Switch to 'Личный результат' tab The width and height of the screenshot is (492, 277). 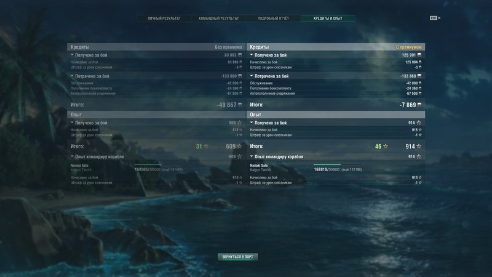pyautogui.click(x=164, y=18)
